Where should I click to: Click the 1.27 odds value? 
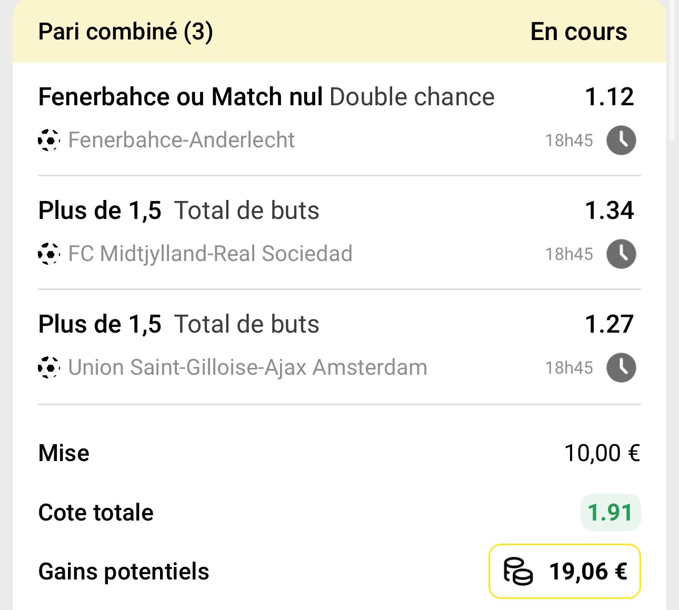coord(610,324)
